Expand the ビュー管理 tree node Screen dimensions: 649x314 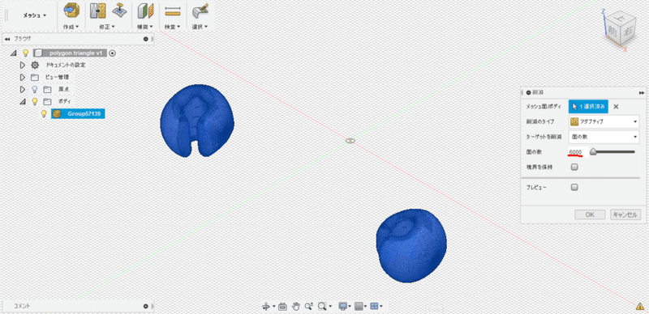point(23,77)
